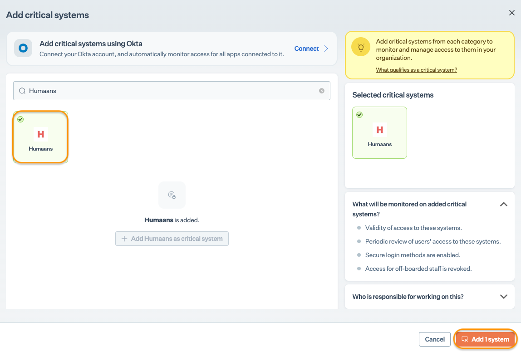Image resolution: width=521 pixels, height=352 pixels.
Task: Toggle the checkmark on the selected Humaans card
Action: click(x=359, y=115)
